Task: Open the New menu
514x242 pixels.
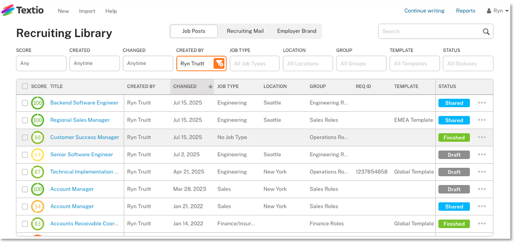Action: coord(63,11)
